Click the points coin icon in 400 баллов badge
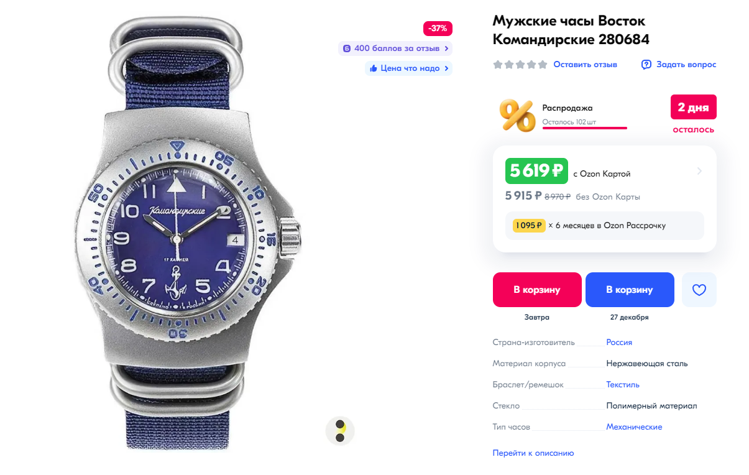Screen dimensions: 749x475 347,48
